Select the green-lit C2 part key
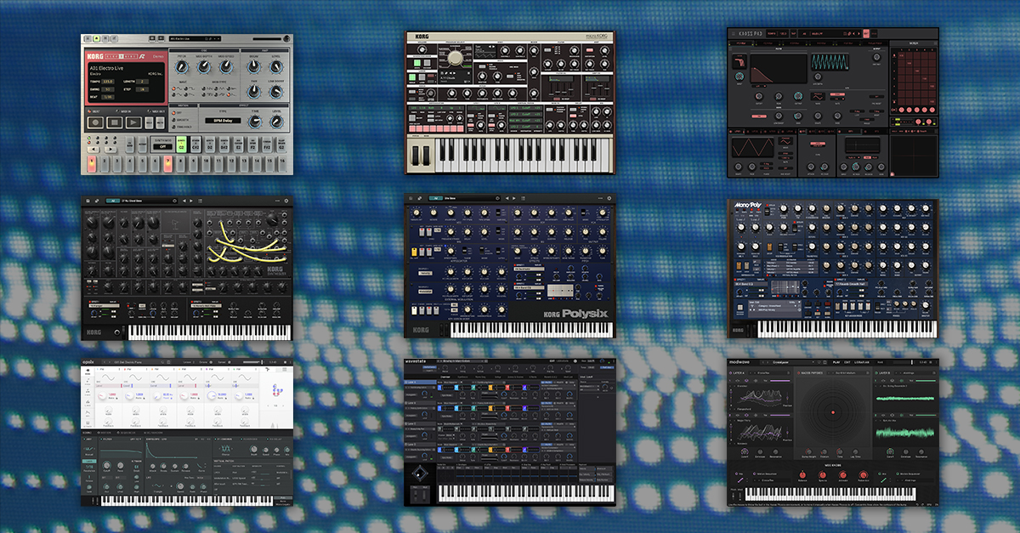 181,145
